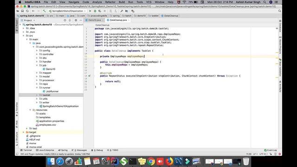Switch to the Demo10.java editor tab
This screenshot has width=297, height=167.
(95, 20)
